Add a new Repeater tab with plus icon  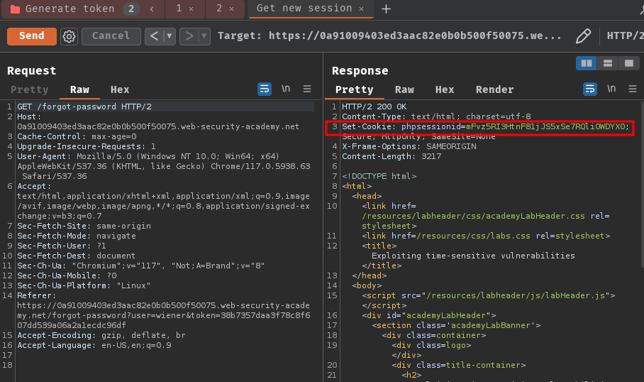tap(386, 9)
